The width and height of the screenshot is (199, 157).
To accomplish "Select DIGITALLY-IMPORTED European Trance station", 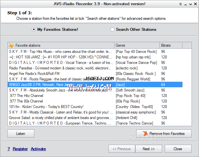I will tap(95, 123).
